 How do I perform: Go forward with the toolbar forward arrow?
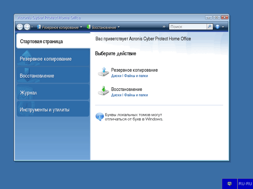click(27, 27)
